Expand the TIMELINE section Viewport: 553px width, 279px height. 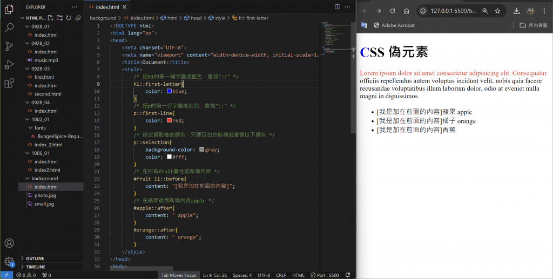[x=51, y=267]
